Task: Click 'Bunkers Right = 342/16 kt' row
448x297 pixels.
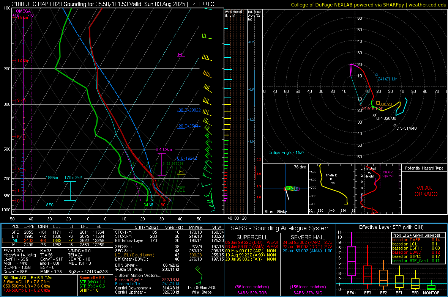Action: click(x=147, y=280)
